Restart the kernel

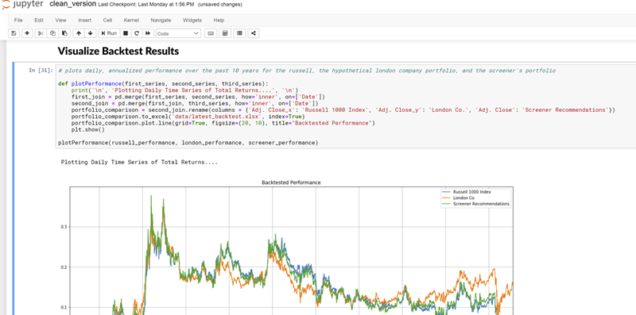[x=137, y=33]
